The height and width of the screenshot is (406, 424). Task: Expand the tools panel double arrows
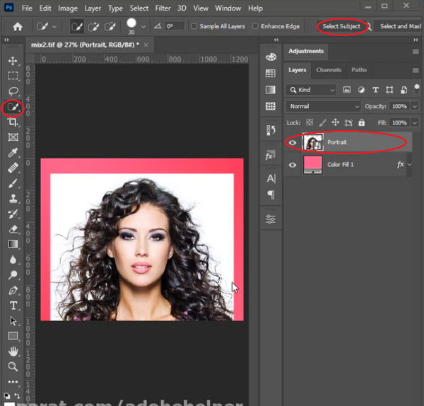click(x=6, y=40)
